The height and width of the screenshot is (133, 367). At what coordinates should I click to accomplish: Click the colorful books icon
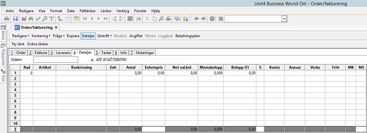tap(186, 19)
